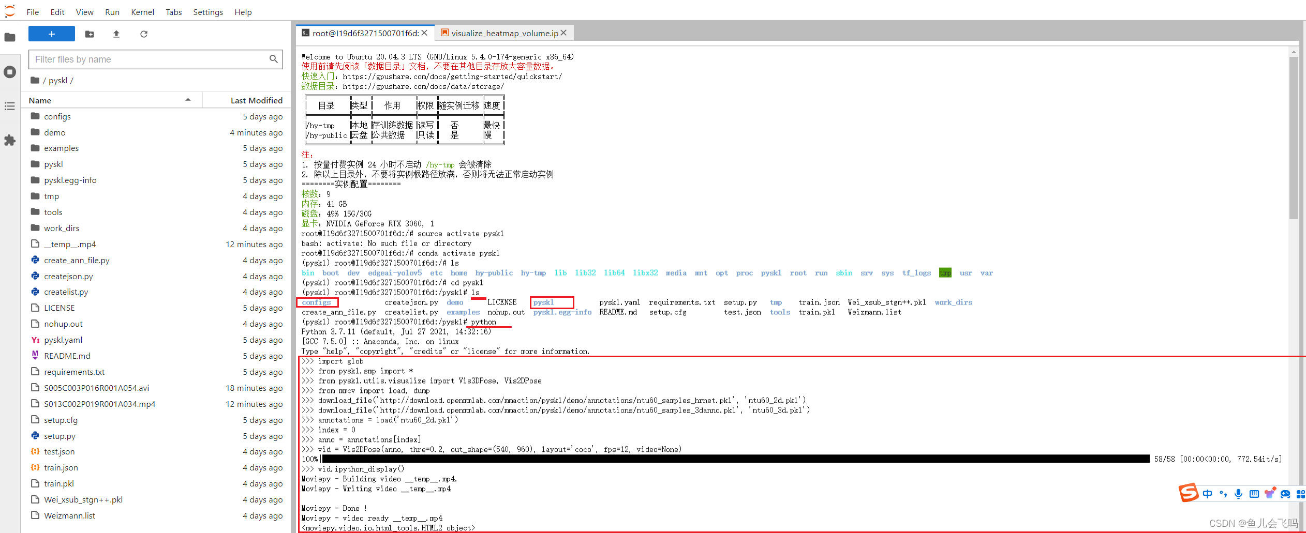The image size is (1306, 533).
Task: Upload files using the upload icon
Action: pyautogui.click(x=116, y=34)
